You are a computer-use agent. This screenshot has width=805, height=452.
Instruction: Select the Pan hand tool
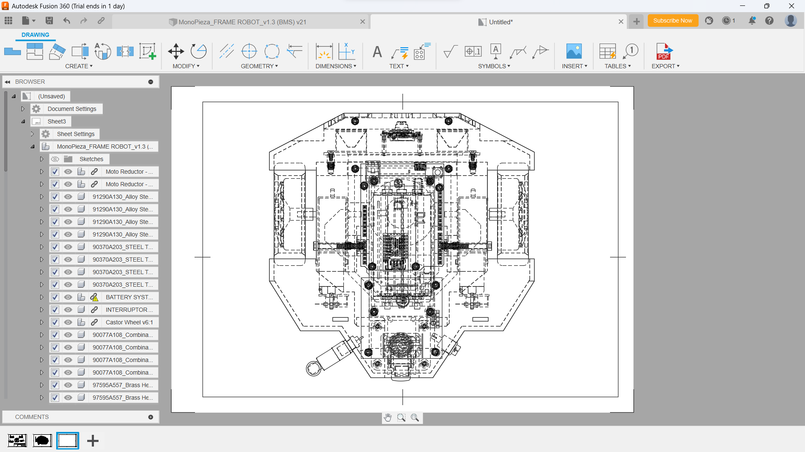388,417
